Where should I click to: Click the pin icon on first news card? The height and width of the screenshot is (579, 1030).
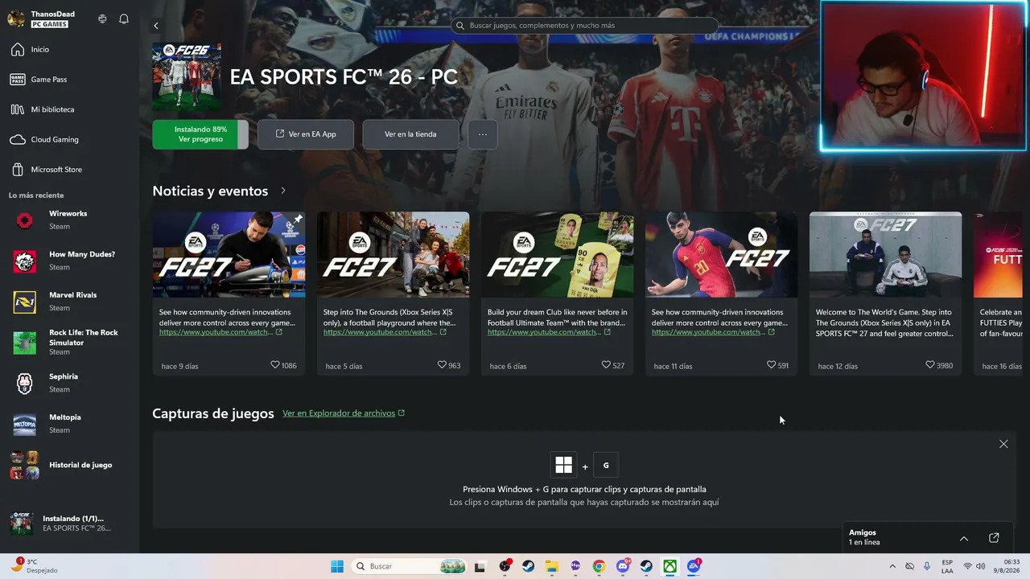298,219
